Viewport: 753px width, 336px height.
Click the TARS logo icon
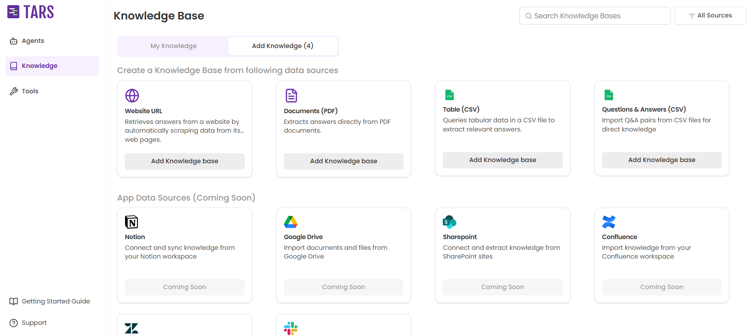[x=13, y=12]
